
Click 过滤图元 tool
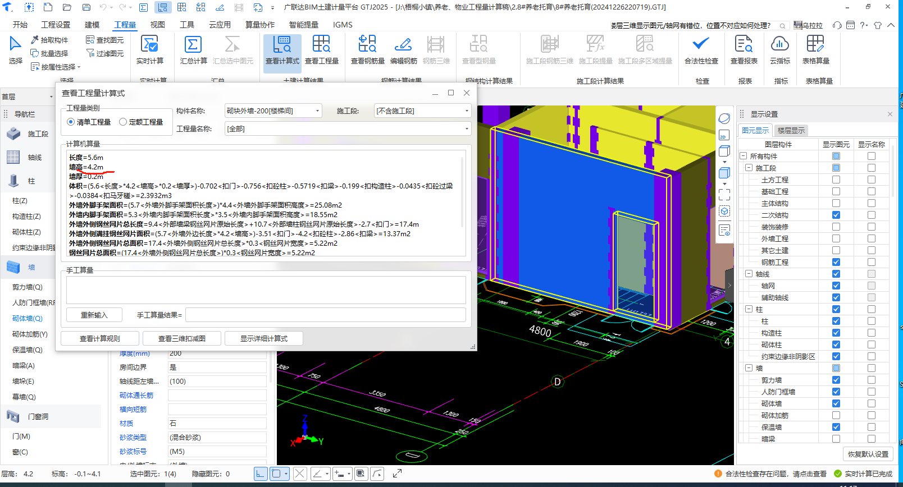(105, 53)
